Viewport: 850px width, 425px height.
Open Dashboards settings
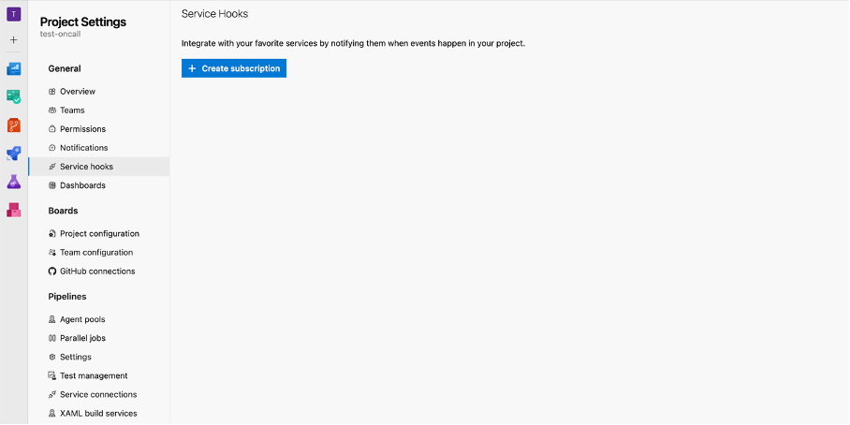click(82, 185)
